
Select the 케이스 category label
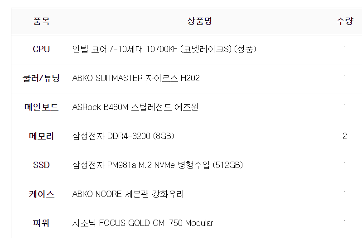coord(41,194)
